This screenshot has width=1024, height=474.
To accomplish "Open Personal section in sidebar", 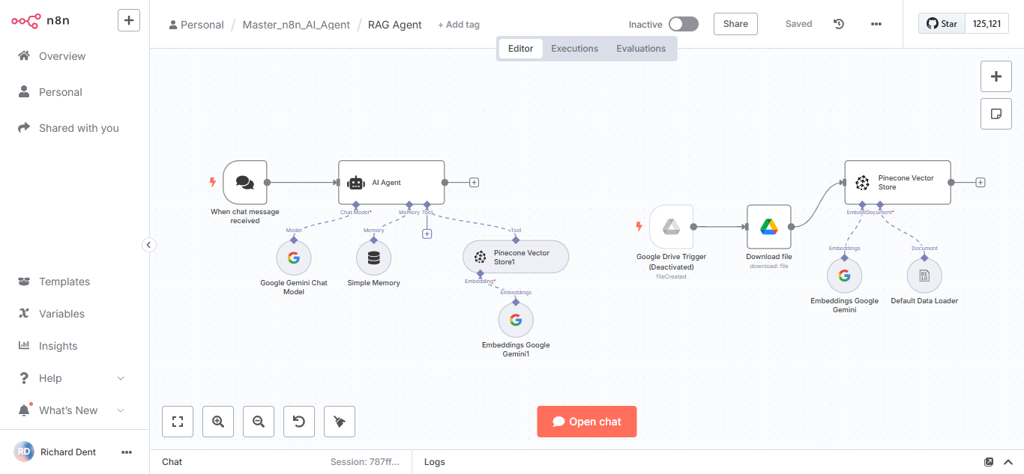I will pos(61,92).
